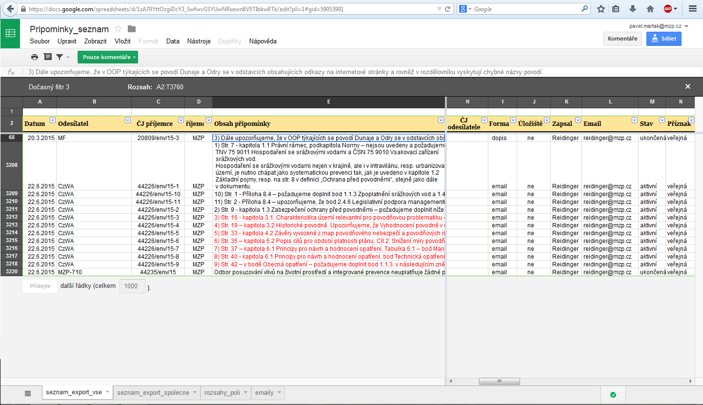
Task: Click the row count field showing 1000
Action: (132, 286)
